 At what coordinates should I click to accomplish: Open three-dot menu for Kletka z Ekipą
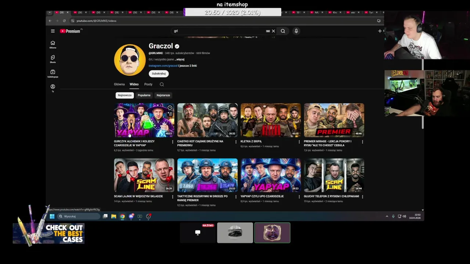[299, 142]
